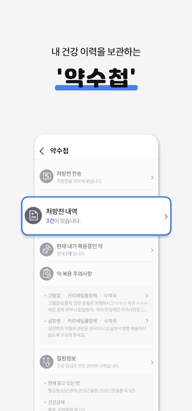The image size is (192, 411).
Task: Expand the 처방전 내역 chevron arrow
Action: click(x=166, y=216)
